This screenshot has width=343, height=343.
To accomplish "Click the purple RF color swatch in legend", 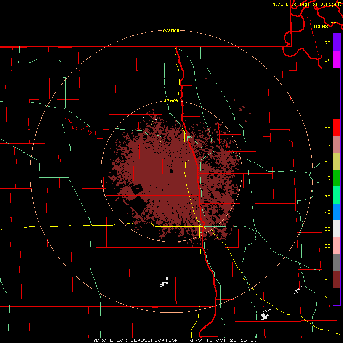I will (337, 43).
